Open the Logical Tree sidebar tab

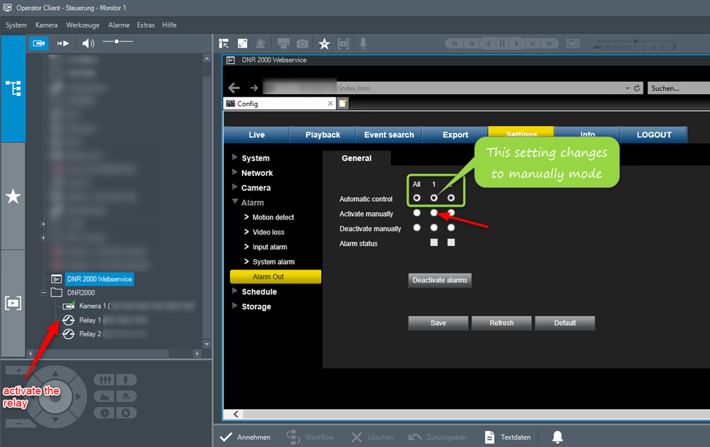point(13,88)
